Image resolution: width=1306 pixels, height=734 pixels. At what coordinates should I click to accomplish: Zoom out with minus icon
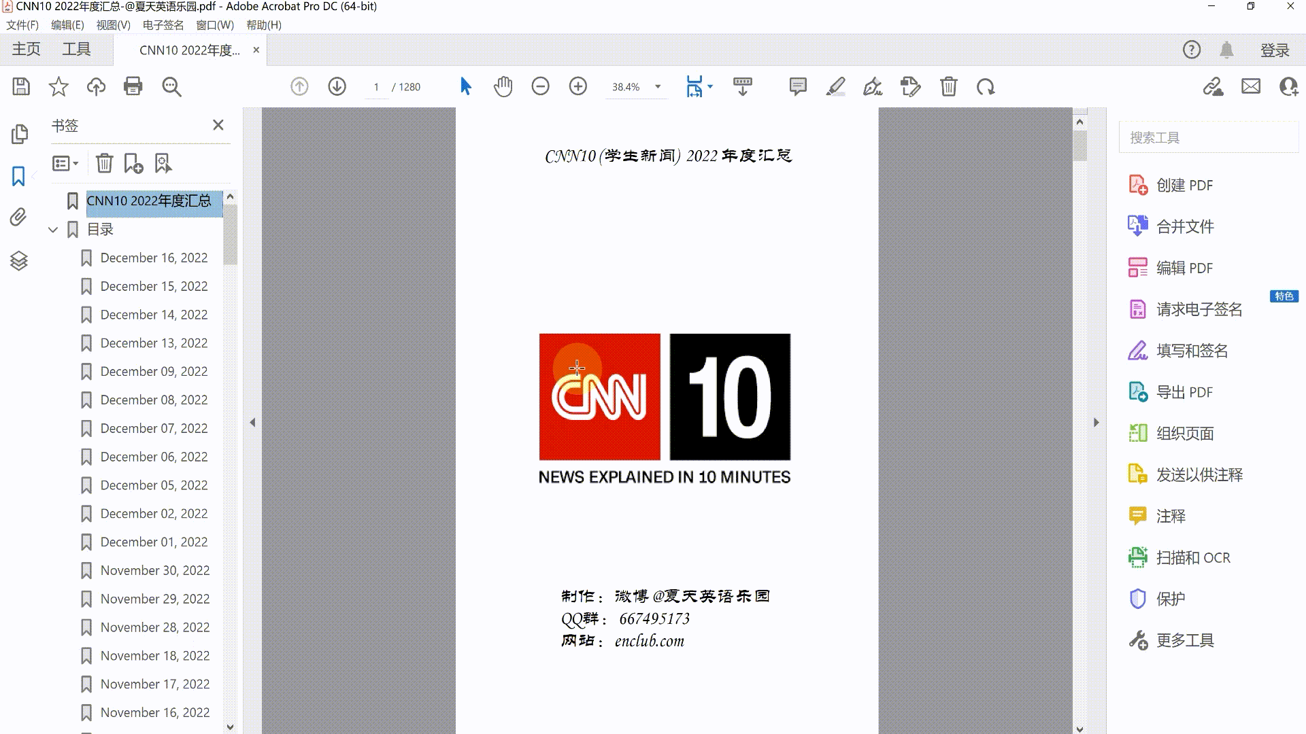[541, 86]
